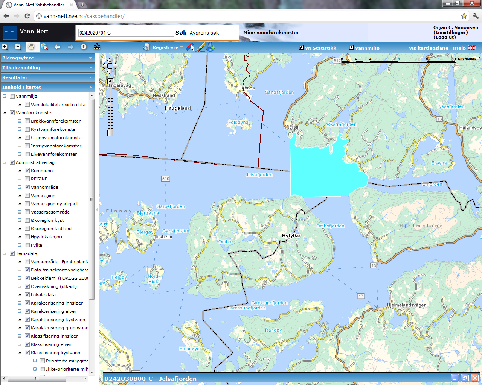
Task: Select the water body selection tool
Action: pyautogui.click(x=190, y=47)
